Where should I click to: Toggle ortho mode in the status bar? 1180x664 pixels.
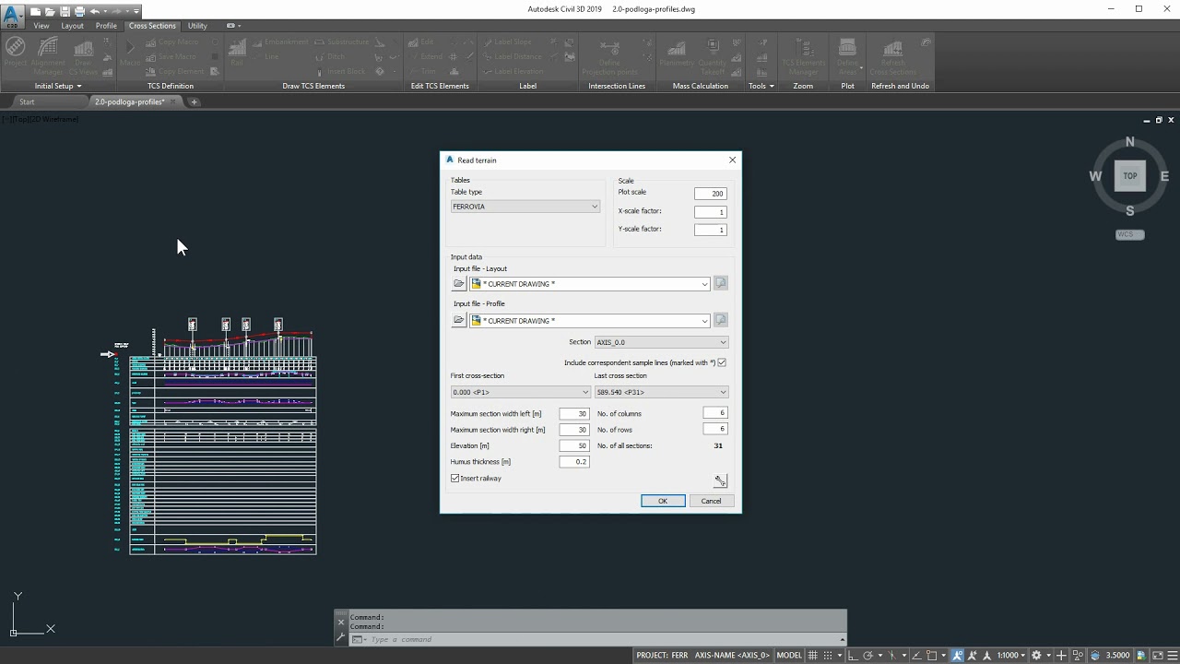(x=852, y=655)
